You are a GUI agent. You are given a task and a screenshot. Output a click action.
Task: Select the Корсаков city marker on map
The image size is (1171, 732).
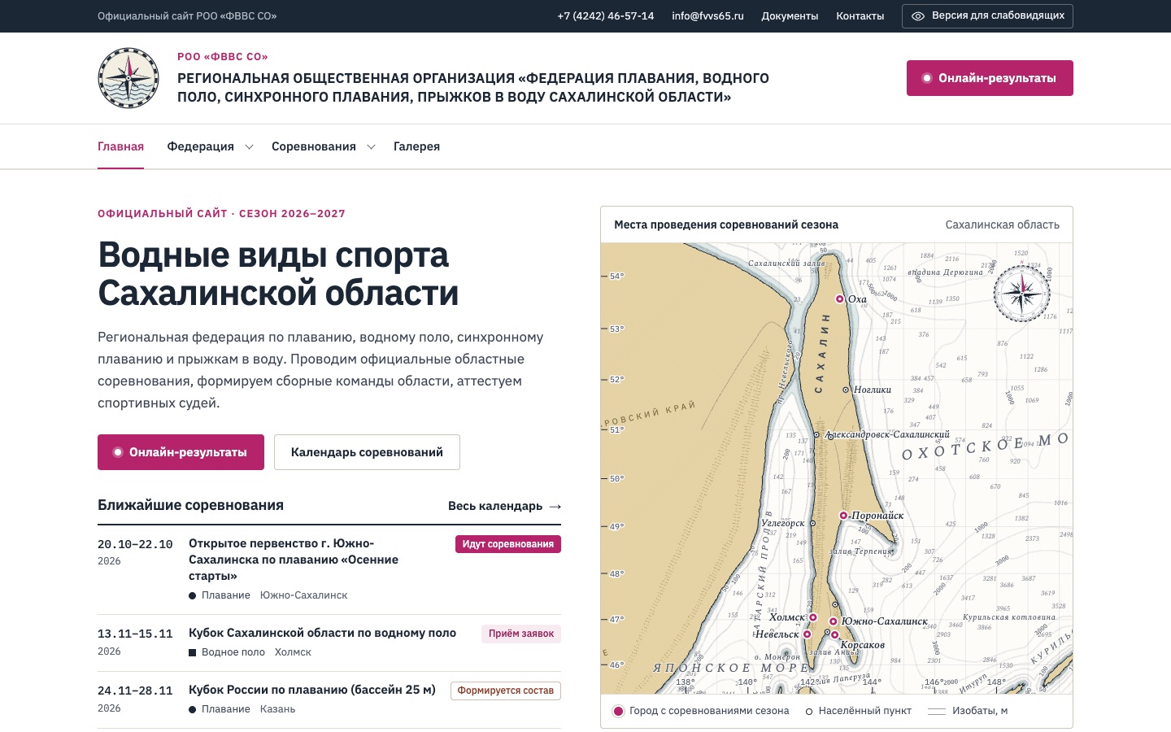pos(834,635)
